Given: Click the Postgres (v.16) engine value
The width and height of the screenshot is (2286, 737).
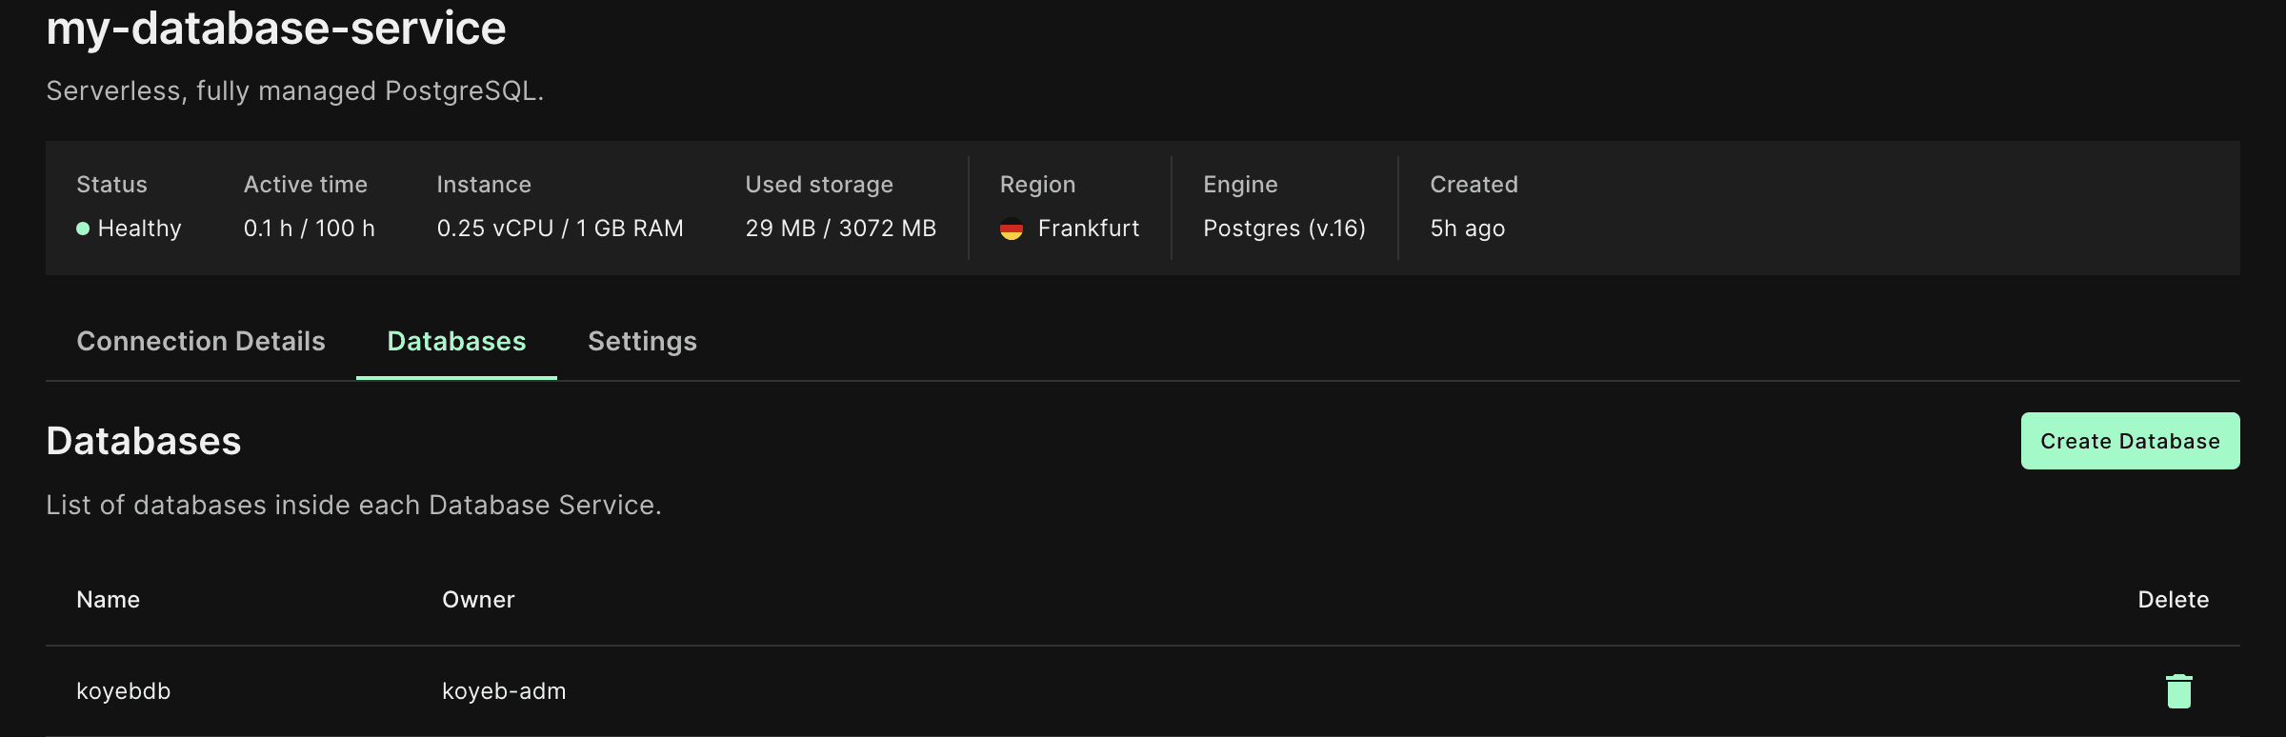Looking at the screenshot, I should [x=1284, y=229].
